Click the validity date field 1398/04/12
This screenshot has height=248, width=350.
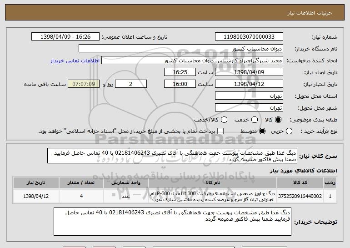pyautogui.click(x=249, y=84)
